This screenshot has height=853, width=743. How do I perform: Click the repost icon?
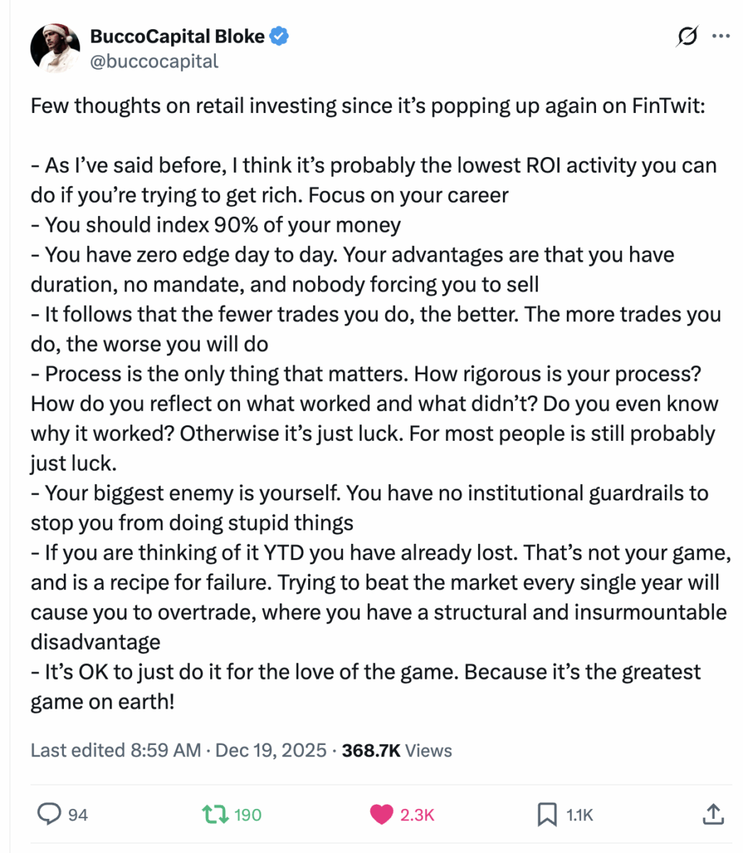[x=213, y=815]
